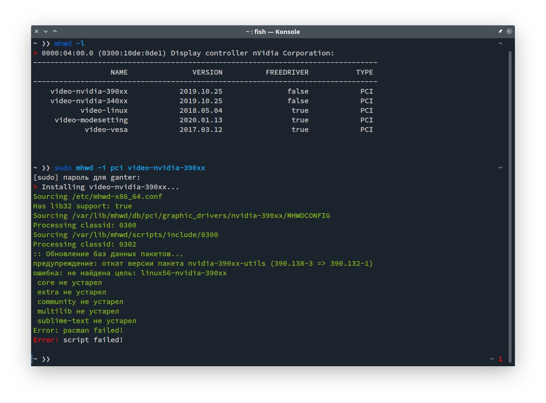Click 'Processing classid: 0300' line
Viewport: 546px width, 403px height.
click(85, 225)
